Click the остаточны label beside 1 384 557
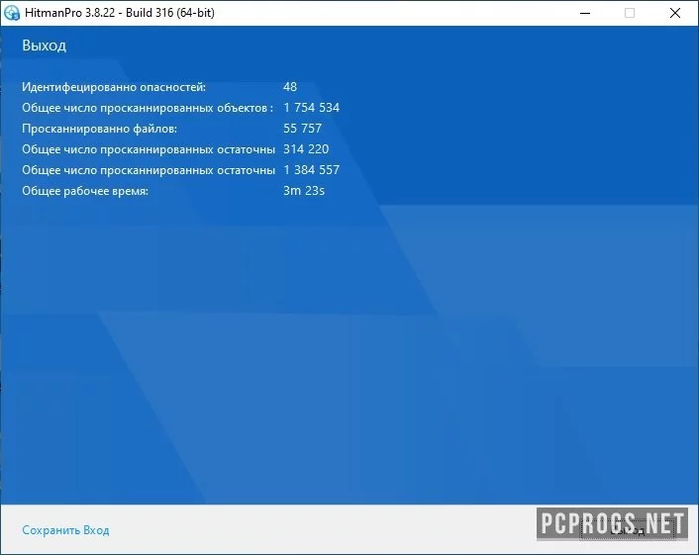 click(149, 170)
